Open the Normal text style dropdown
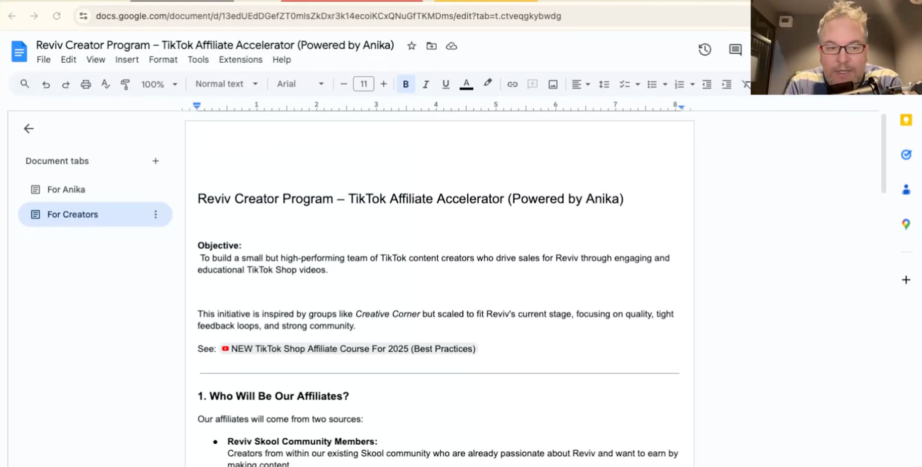Image resolution: width=922 pixels, height=467 pixels. pyautogui.click(x=226, y=84)
